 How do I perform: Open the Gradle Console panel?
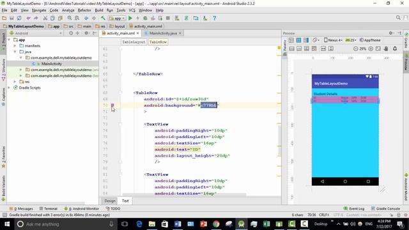click(x=385, y=209)
